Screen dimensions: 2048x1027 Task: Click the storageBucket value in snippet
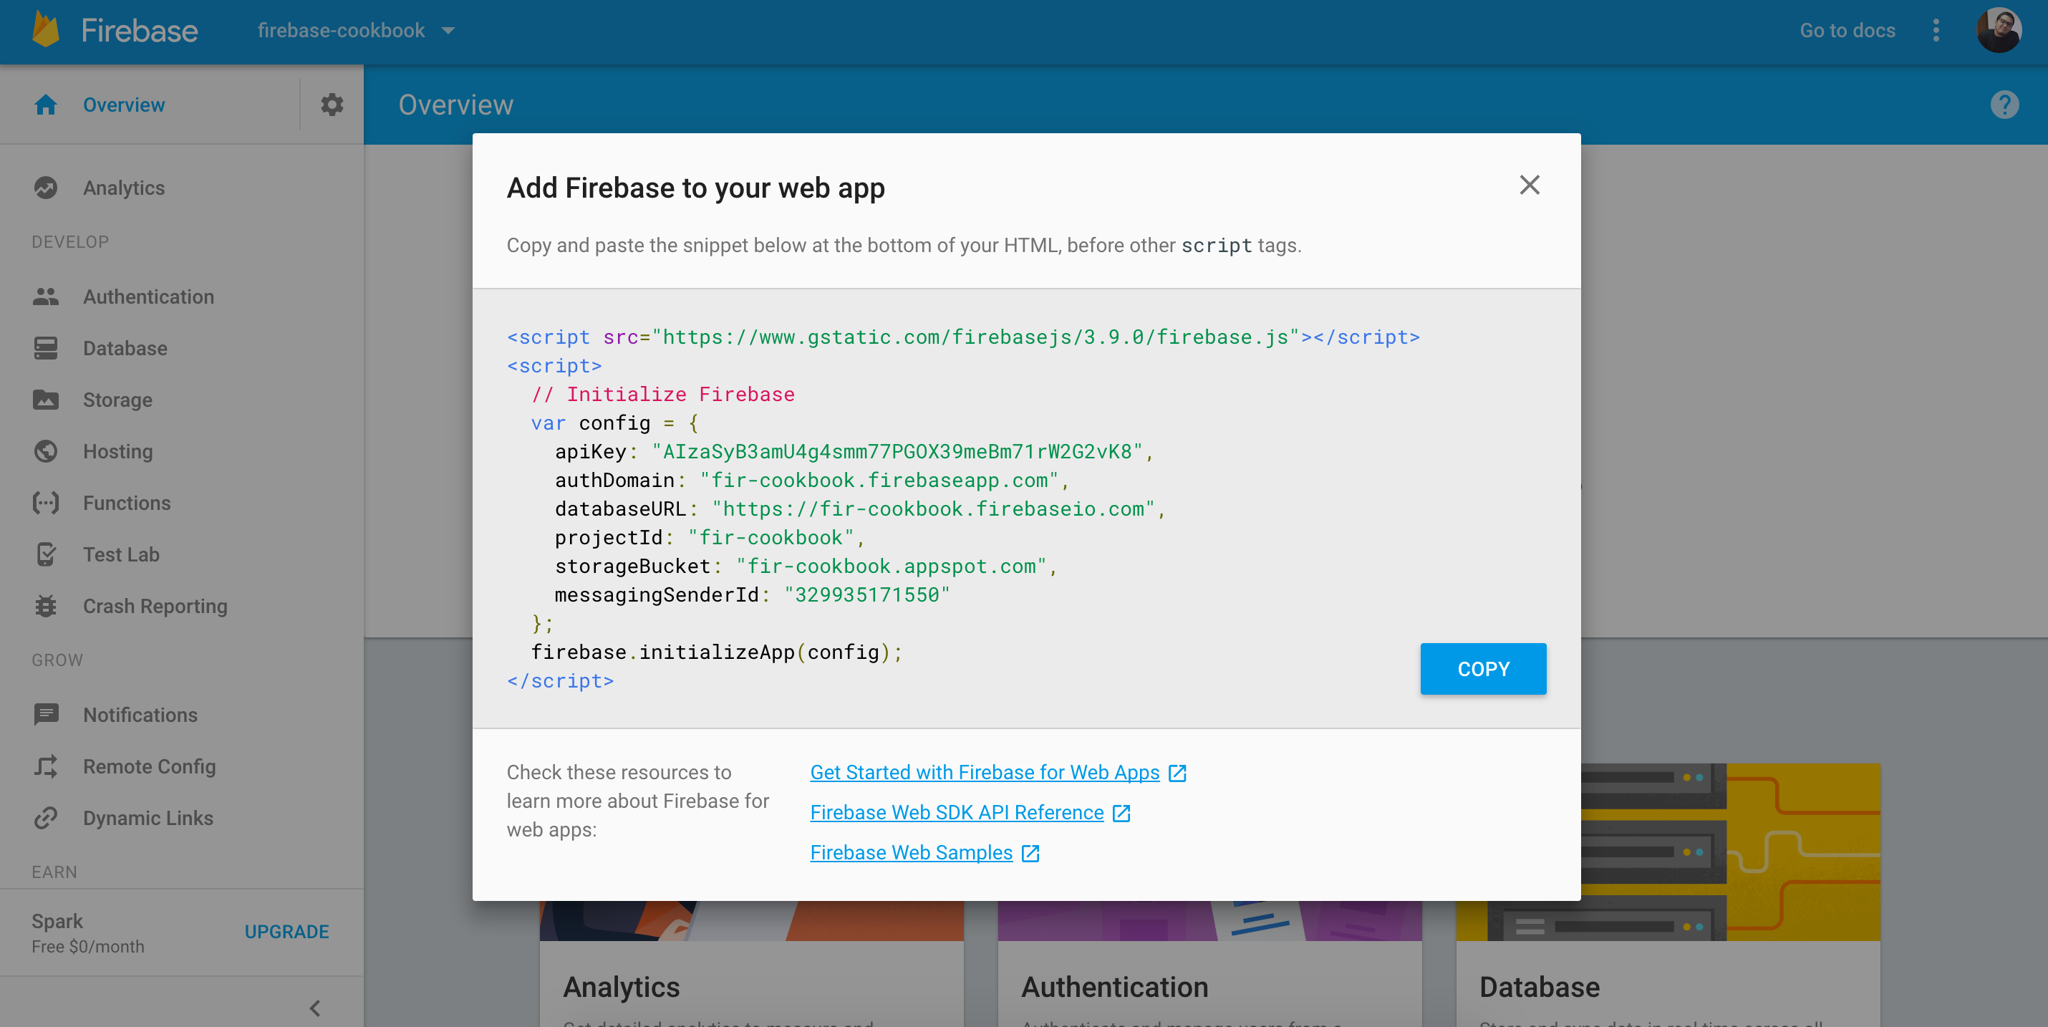pyautogui.click(x=892, y=566)
